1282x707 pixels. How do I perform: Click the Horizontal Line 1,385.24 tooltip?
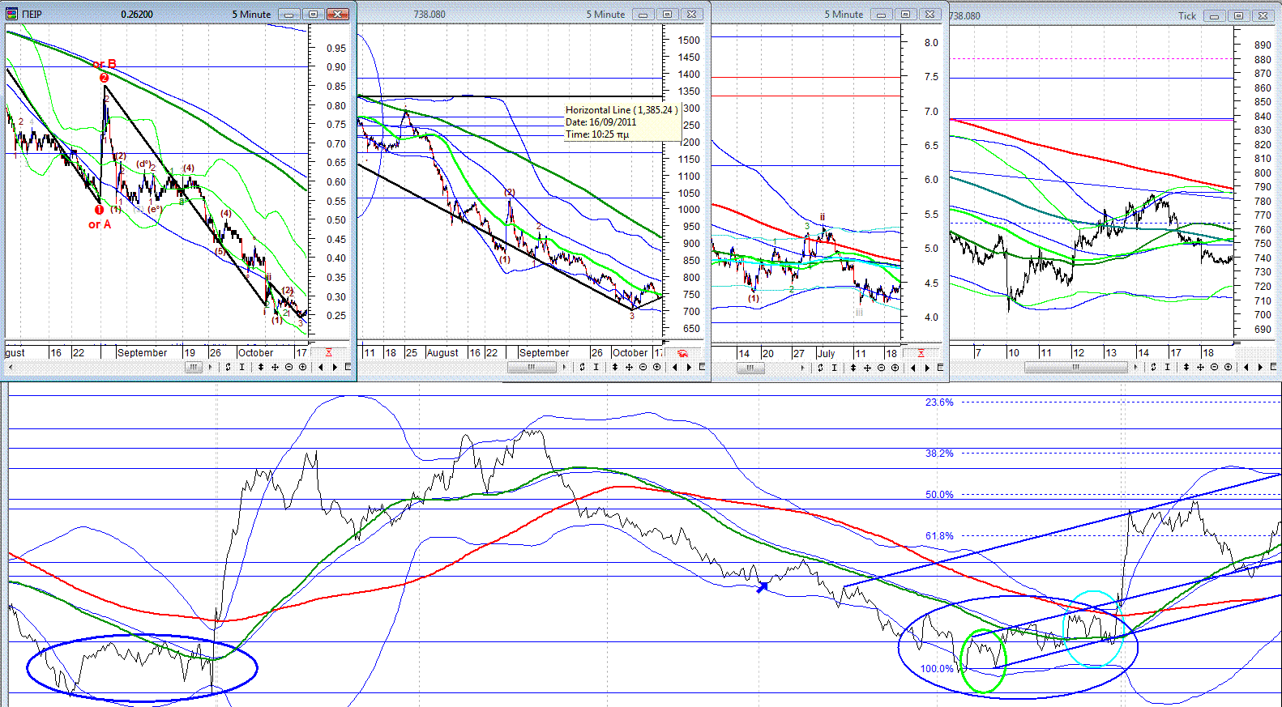tap(622, 121)
